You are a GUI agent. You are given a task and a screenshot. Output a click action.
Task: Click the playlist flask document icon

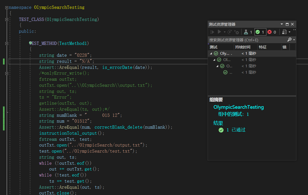click(284, 32)
